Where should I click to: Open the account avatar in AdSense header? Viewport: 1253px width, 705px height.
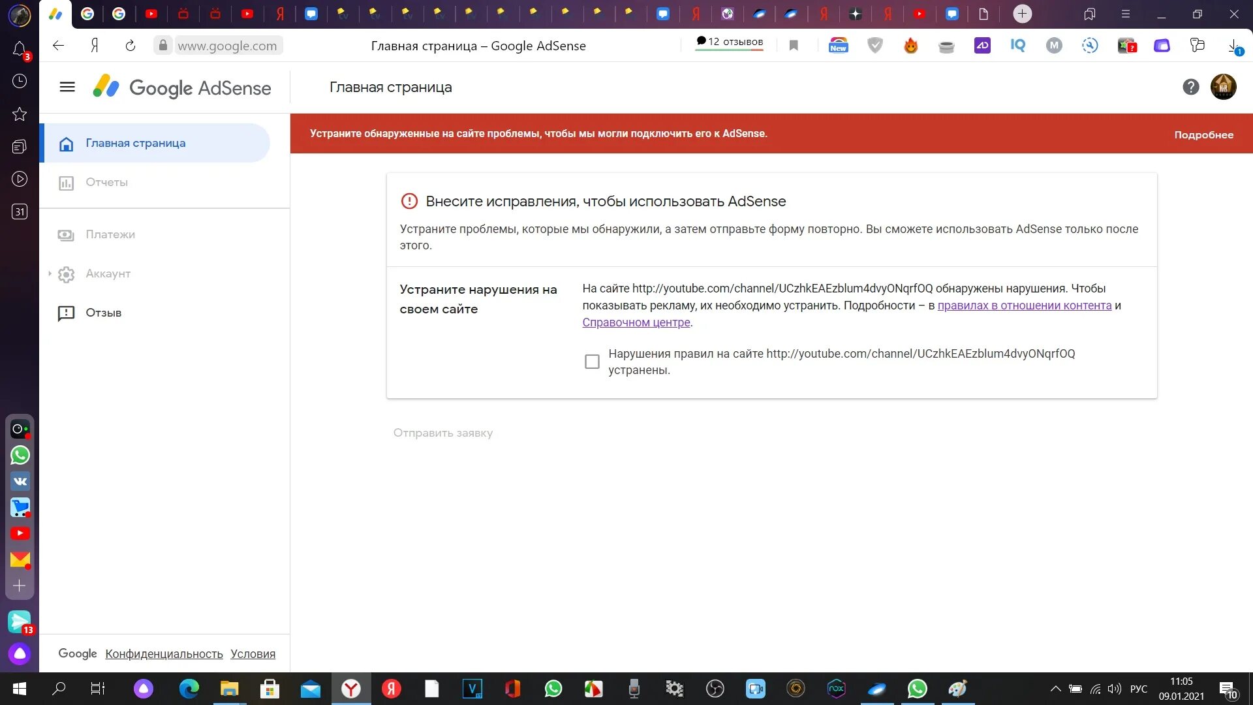1223,87
